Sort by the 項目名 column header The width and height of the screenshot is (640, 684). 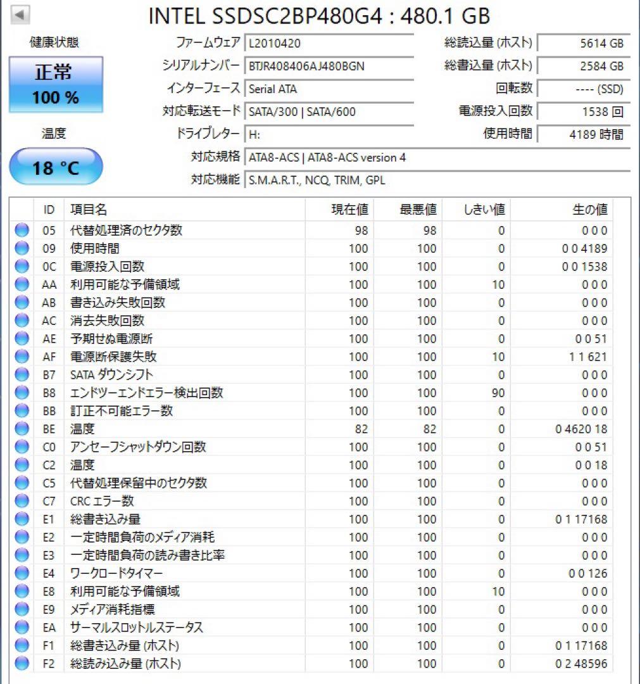184,210
